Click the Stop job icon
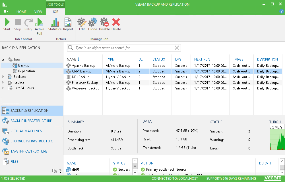This screenshot has height=182, width=285. 17,24
